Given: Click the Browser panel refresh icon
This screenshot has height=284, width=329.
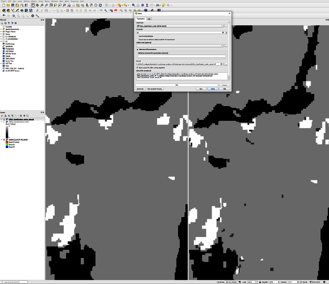Looking at the screenshot, I should 5,23.
